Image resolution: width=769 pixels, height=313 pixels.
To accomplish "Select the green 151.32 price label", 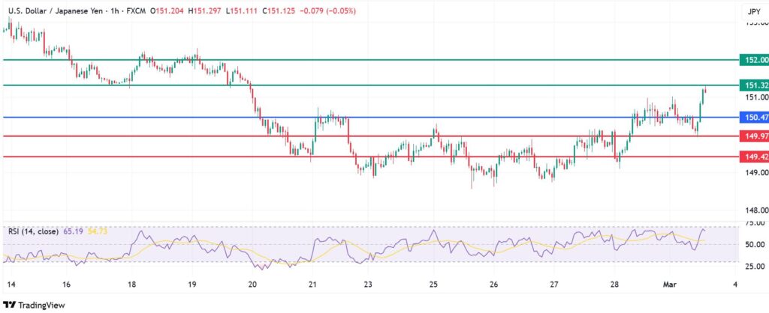I will point(753,85).
